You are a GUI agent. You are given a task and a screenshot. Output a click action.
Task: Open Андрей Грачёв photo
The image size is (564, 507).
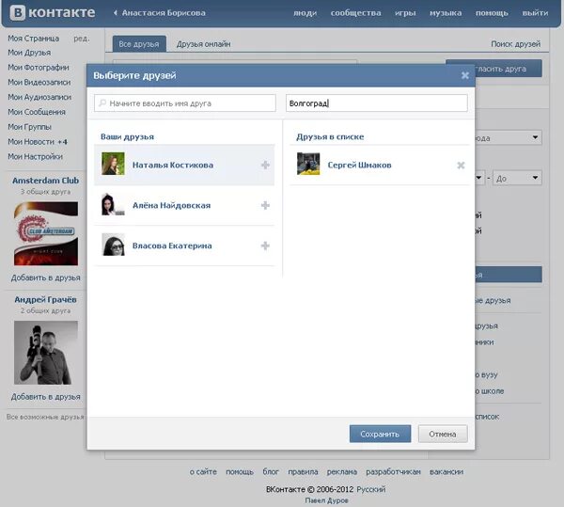pyautogui.click(x=46, y=353)
